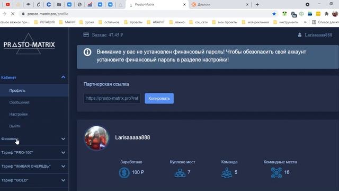Screen dimensions: 339x191
Task: Go forward in browser history
Action: click(4, 14)
